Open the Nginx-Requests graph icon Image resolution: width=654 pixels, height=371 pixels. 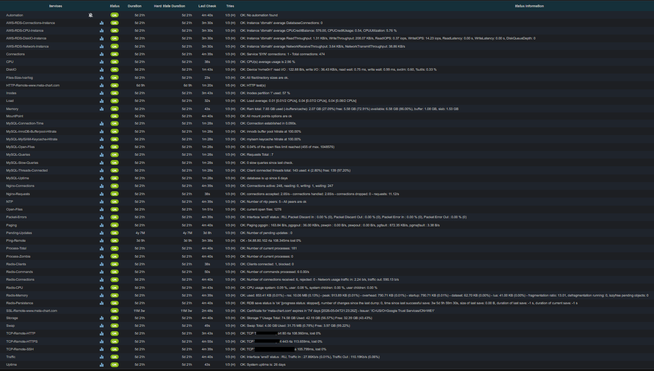click(x=101, y=194)
